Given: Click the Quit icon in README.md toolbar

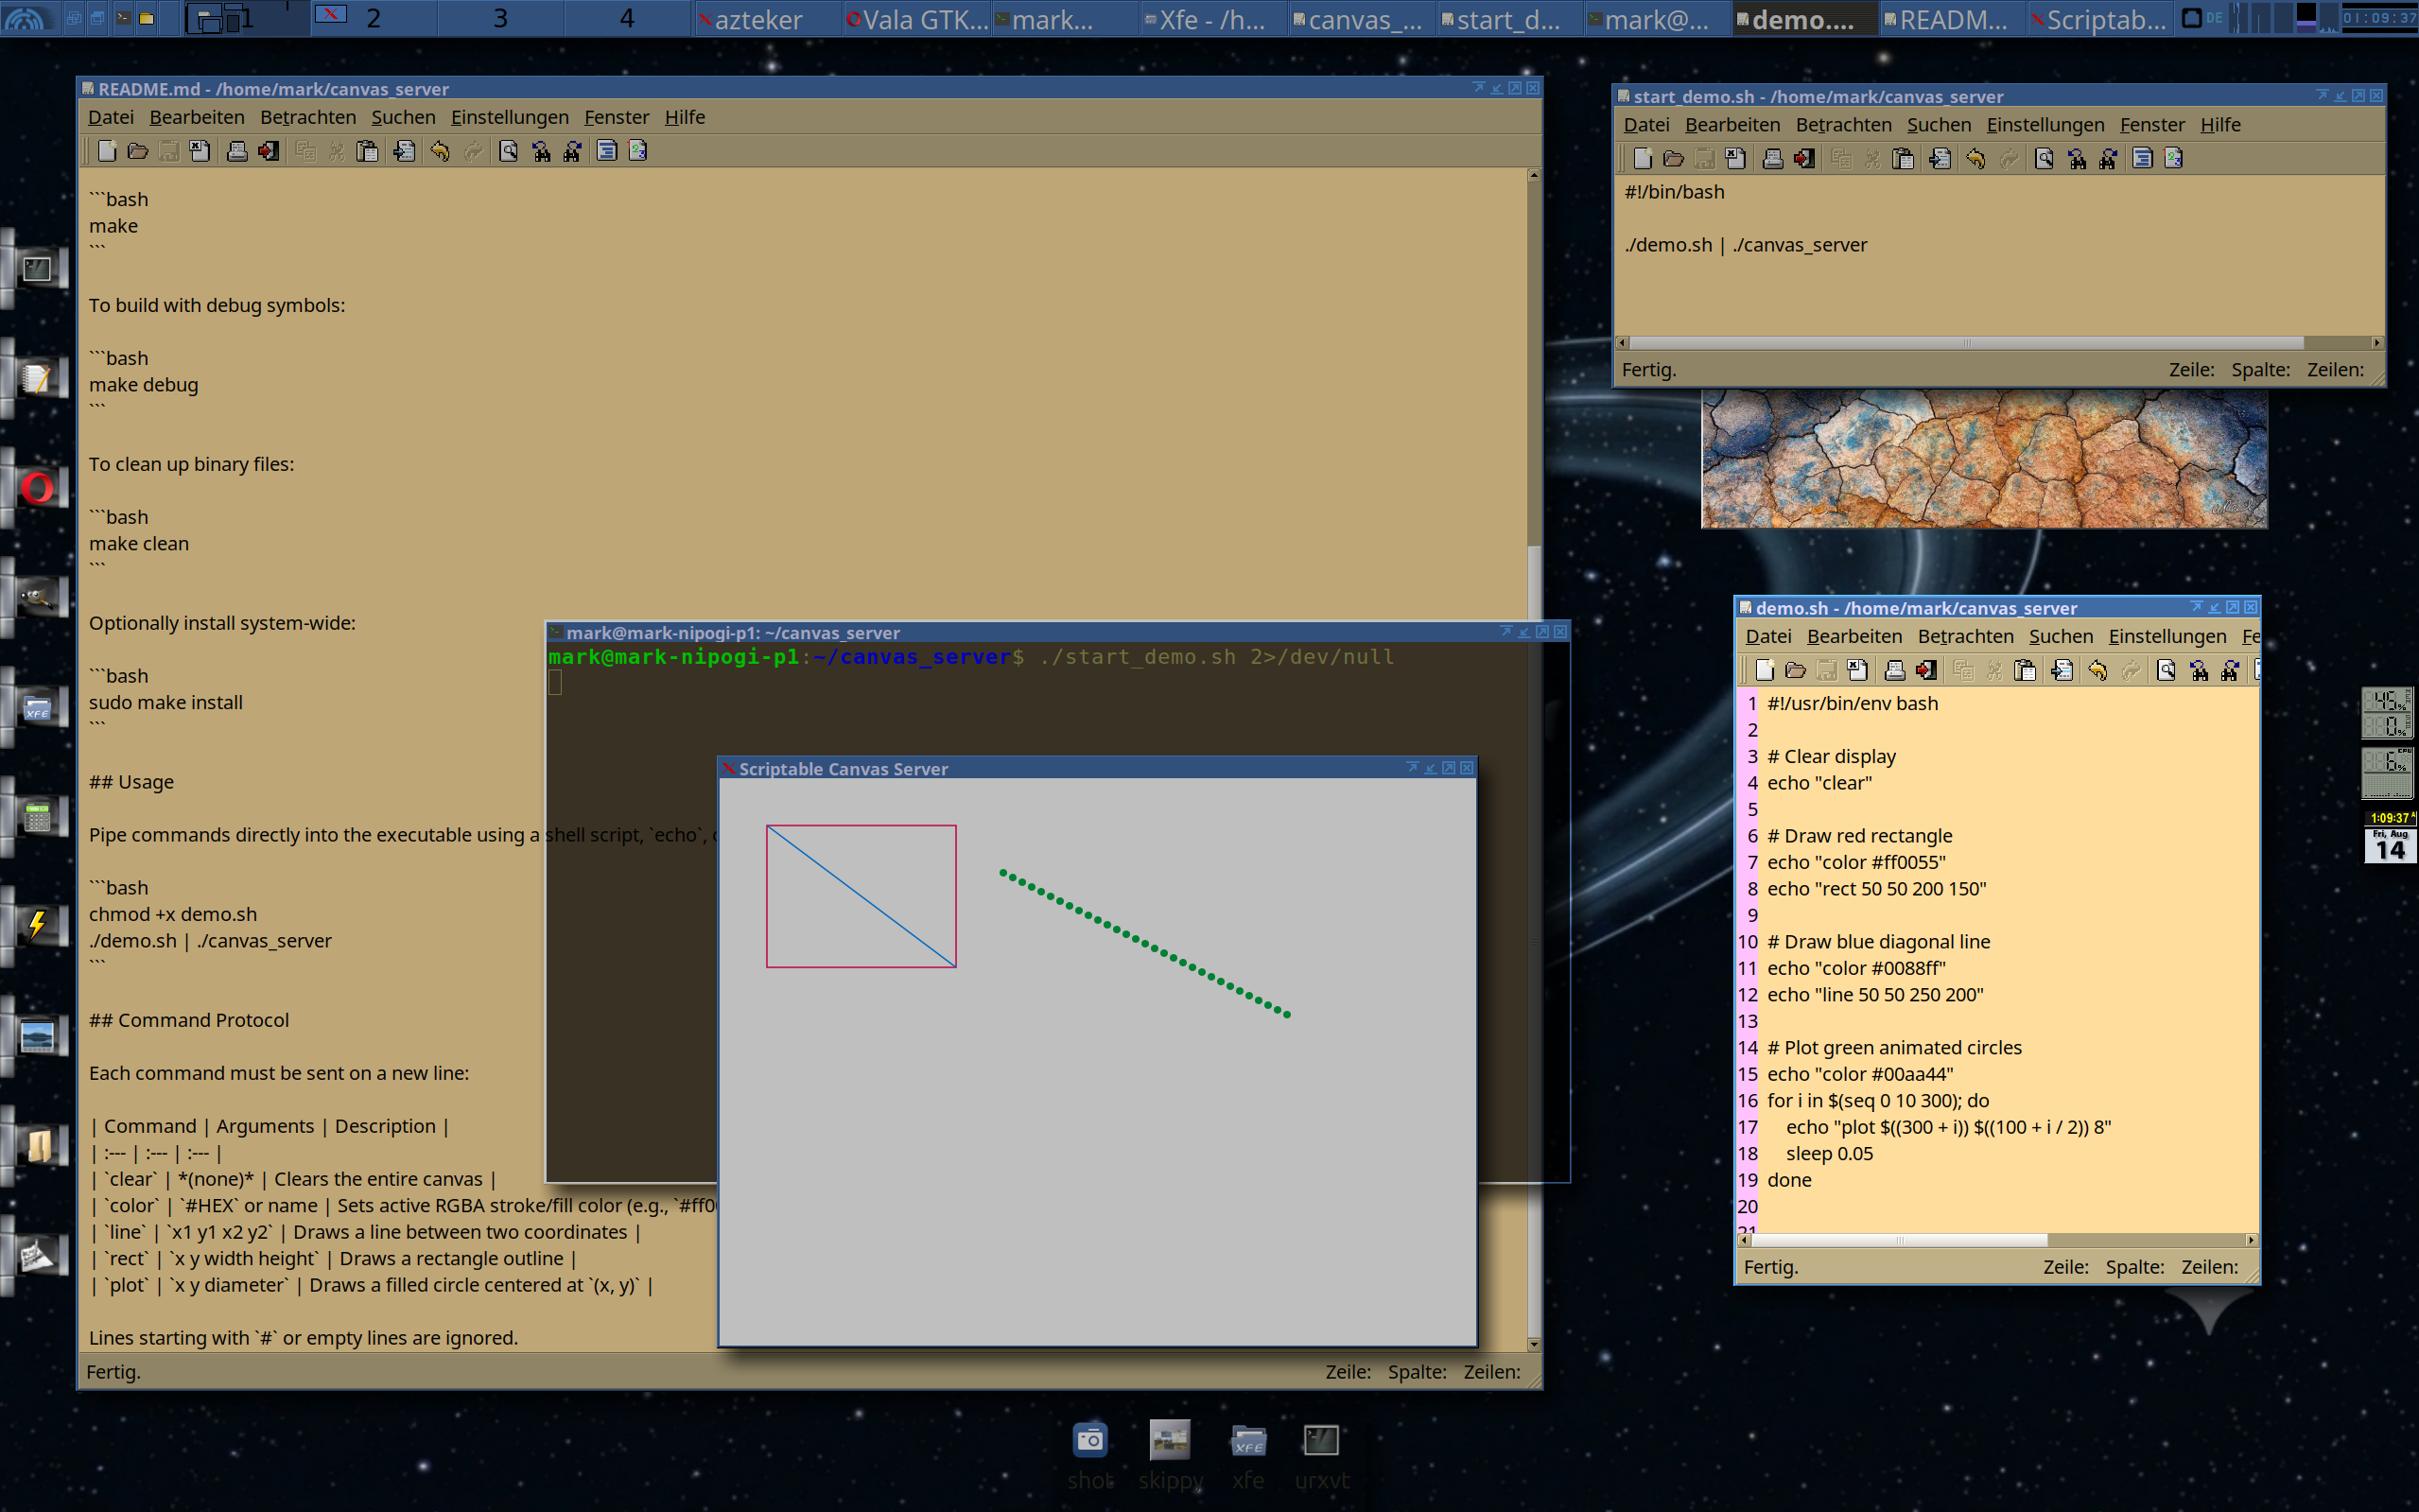Looking at the screenshot, I should click(x=268, y=151).
